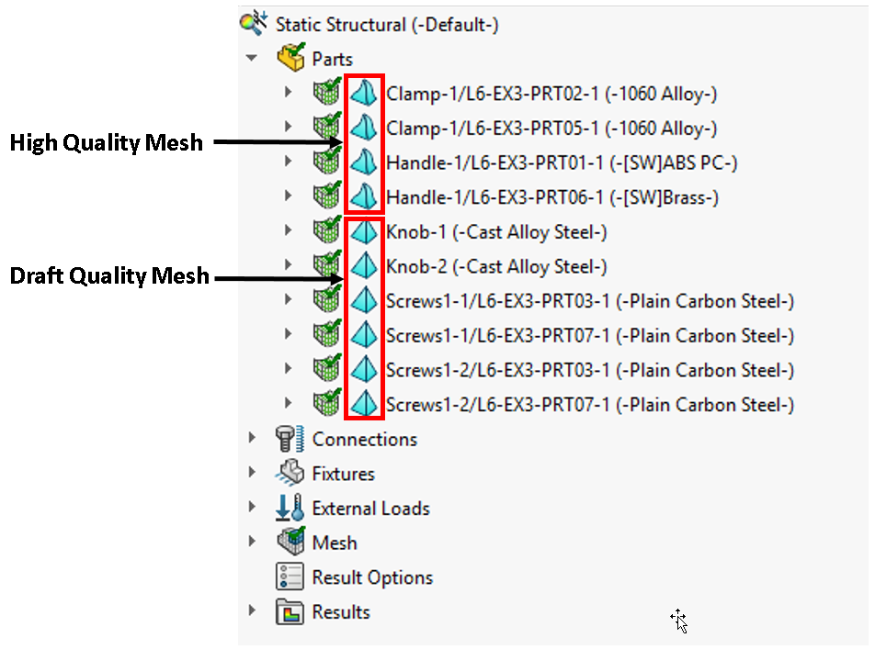The height and width of the screenshot is (649, 875).
Task: Click the Results folder icon
Action: 290,612
